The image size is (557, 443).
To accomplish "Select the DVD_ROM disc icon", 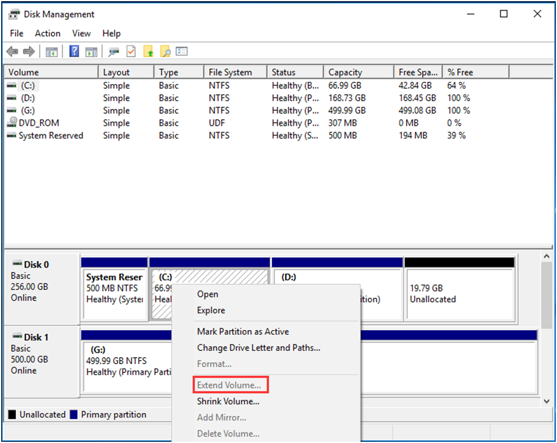I will click(x=12, y=122).
